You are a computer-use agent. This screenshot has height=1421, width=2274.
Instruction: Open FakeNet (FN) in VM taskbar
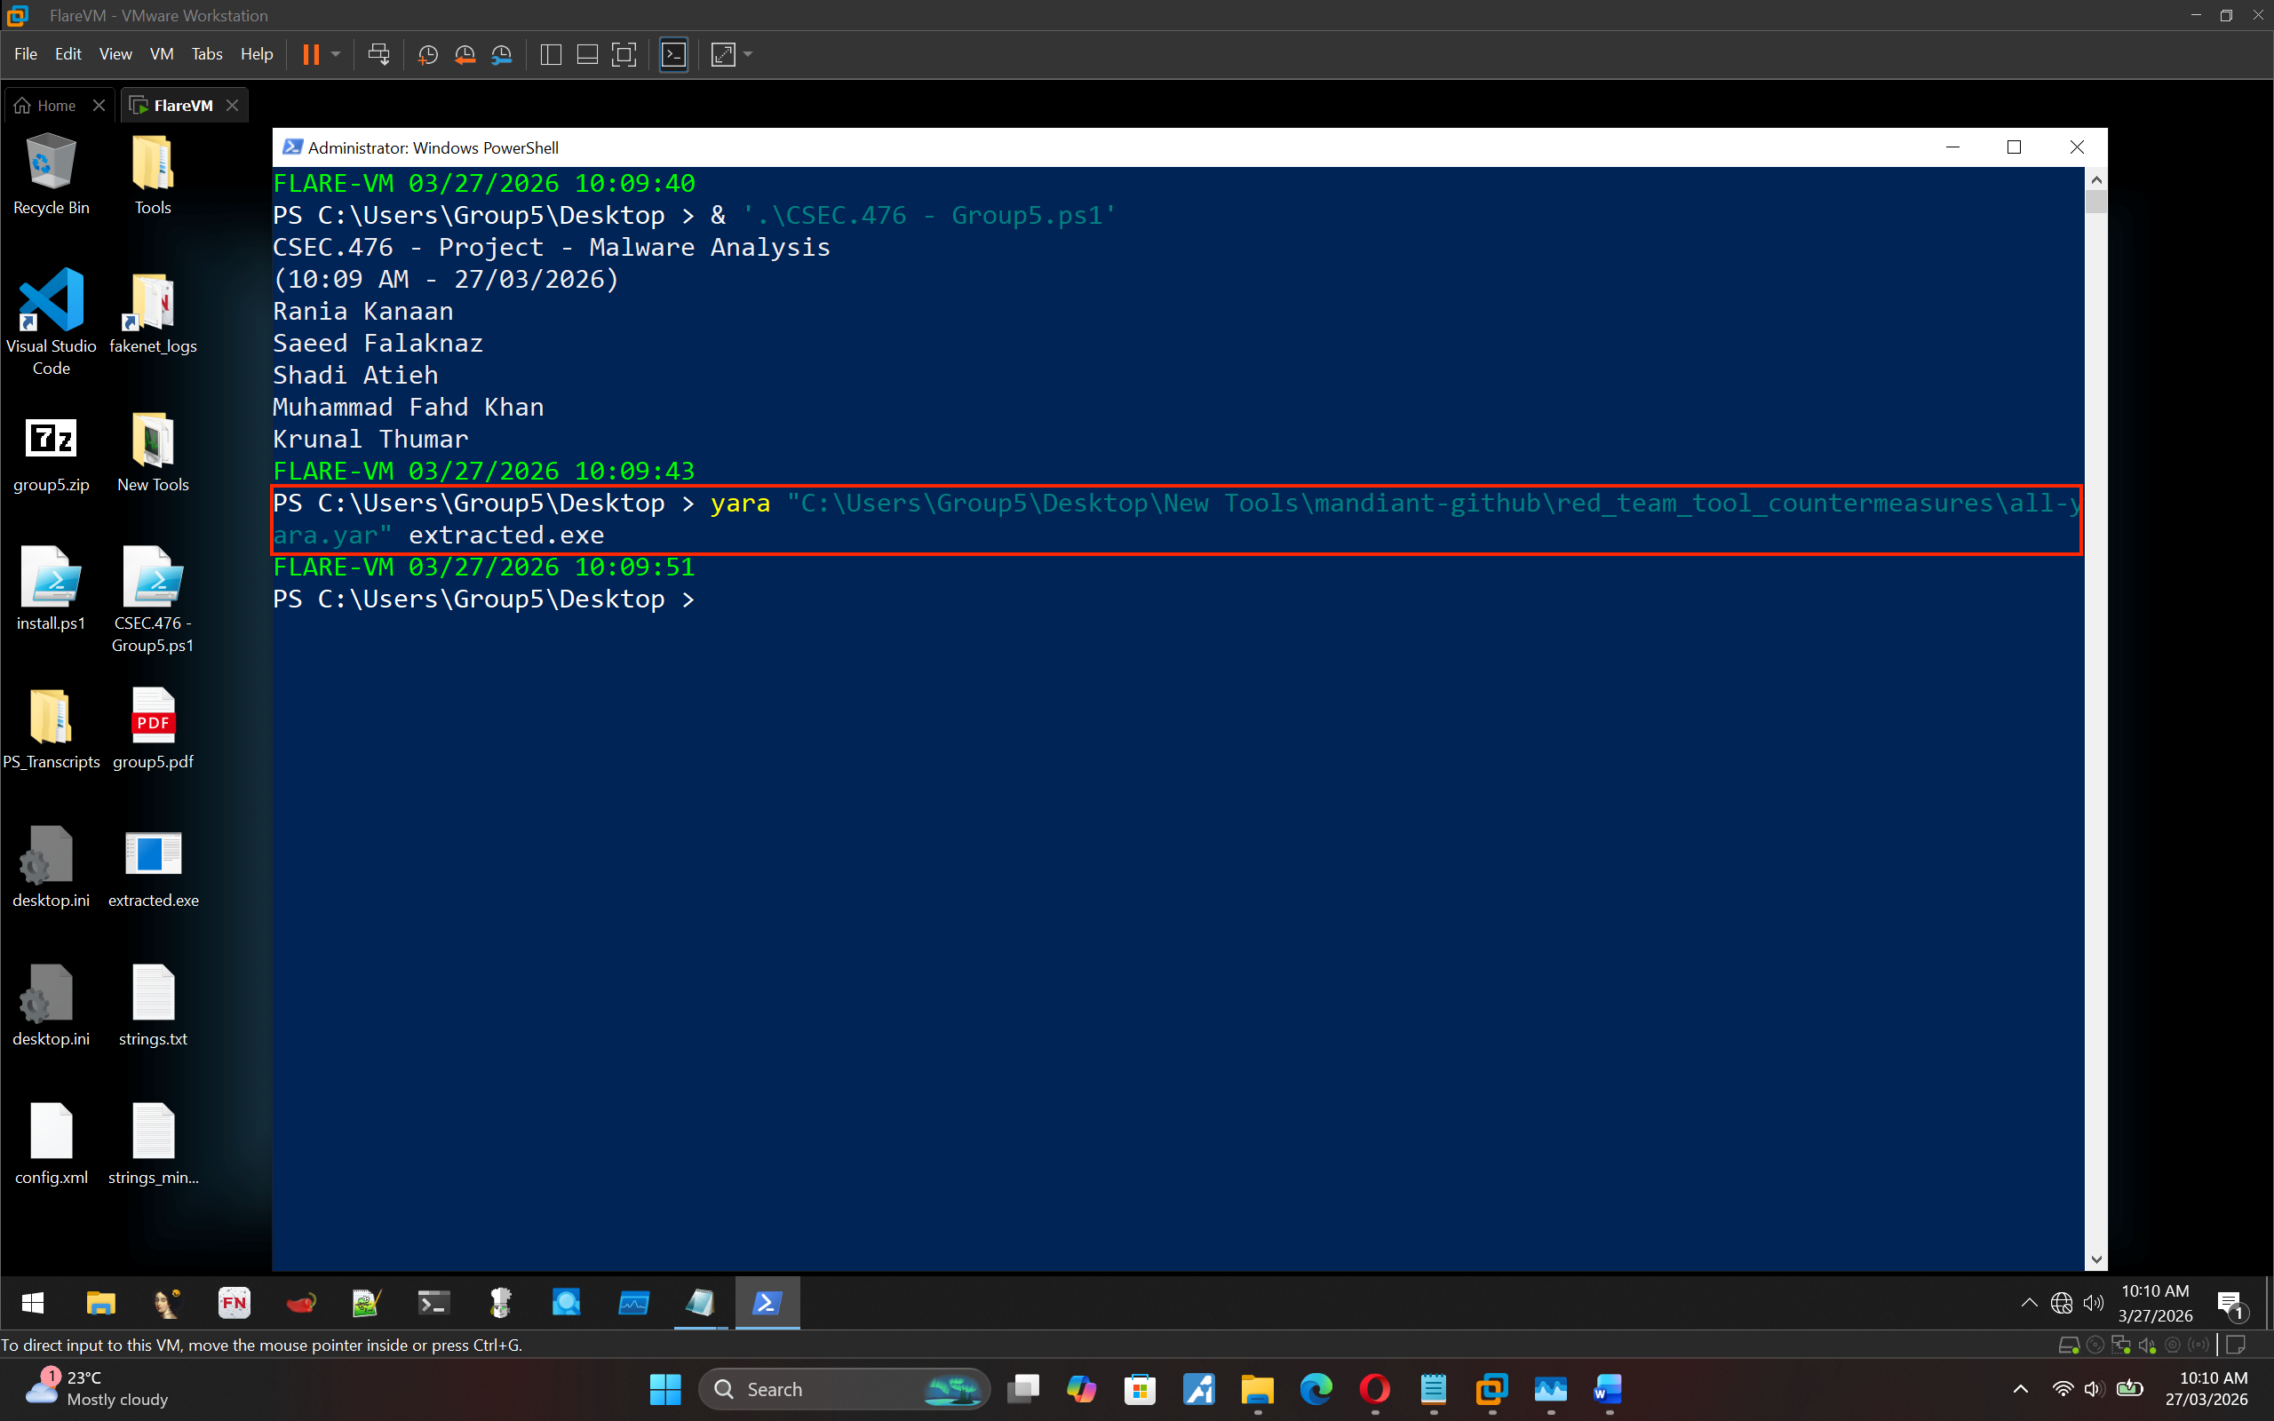(x=233, y=1303)
